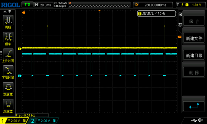Click the measurement menu page indicator dots
207x124 pixels.
pos(1,56)
